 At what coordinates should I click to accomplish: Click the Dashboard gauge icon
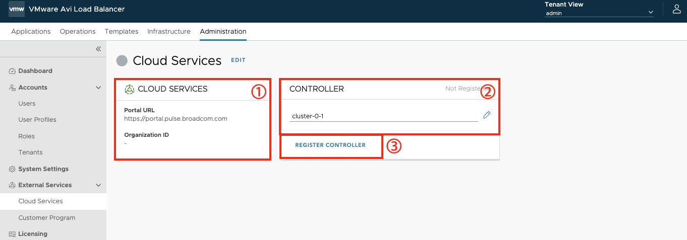point(13,71)
